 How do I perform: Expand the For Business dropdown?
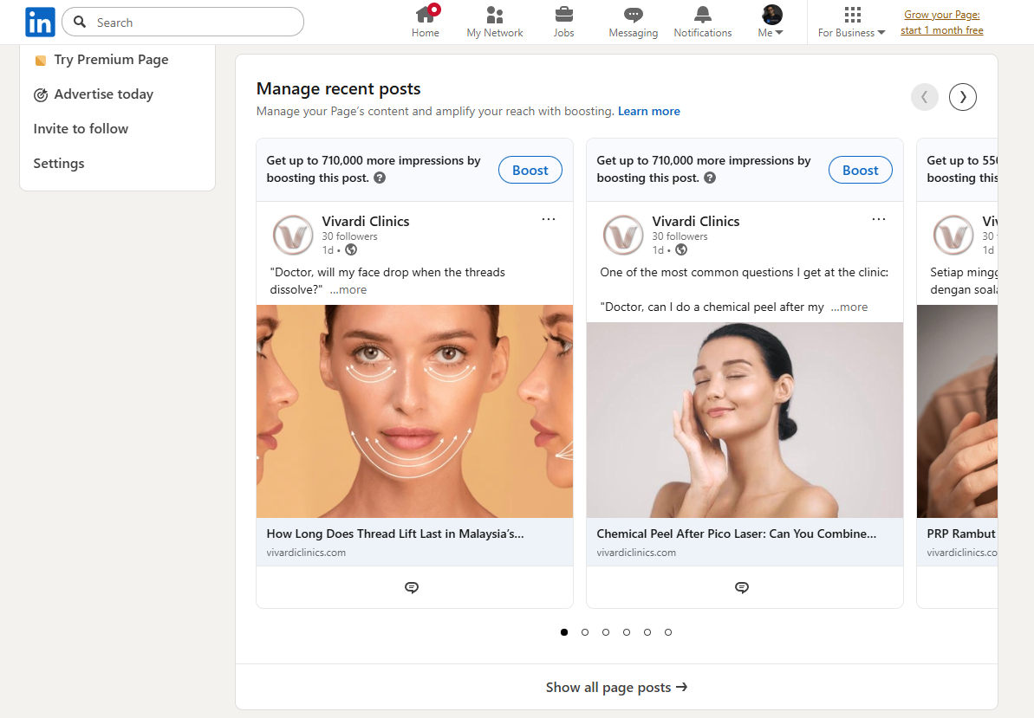click(852, 22)
